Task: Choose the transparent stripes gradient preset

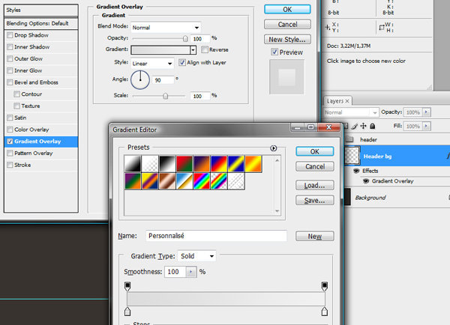Action: (236, 181)
